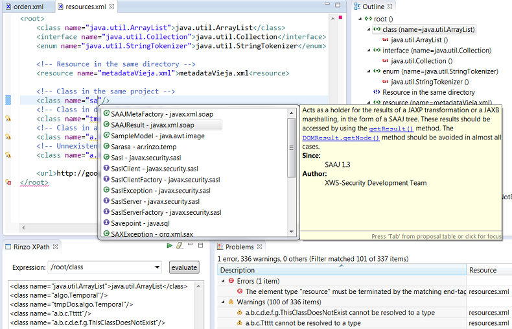The width and height of the screenshot is (512, 329).
Task: Open the XPath Expression dropdown
Action: [x=156, y=267]
